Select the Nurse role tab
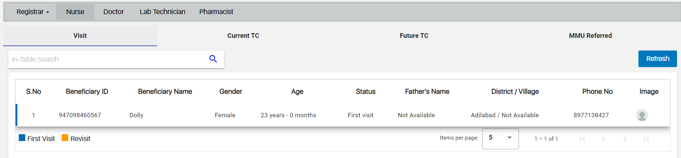681x158 pixels. point(75,12)
